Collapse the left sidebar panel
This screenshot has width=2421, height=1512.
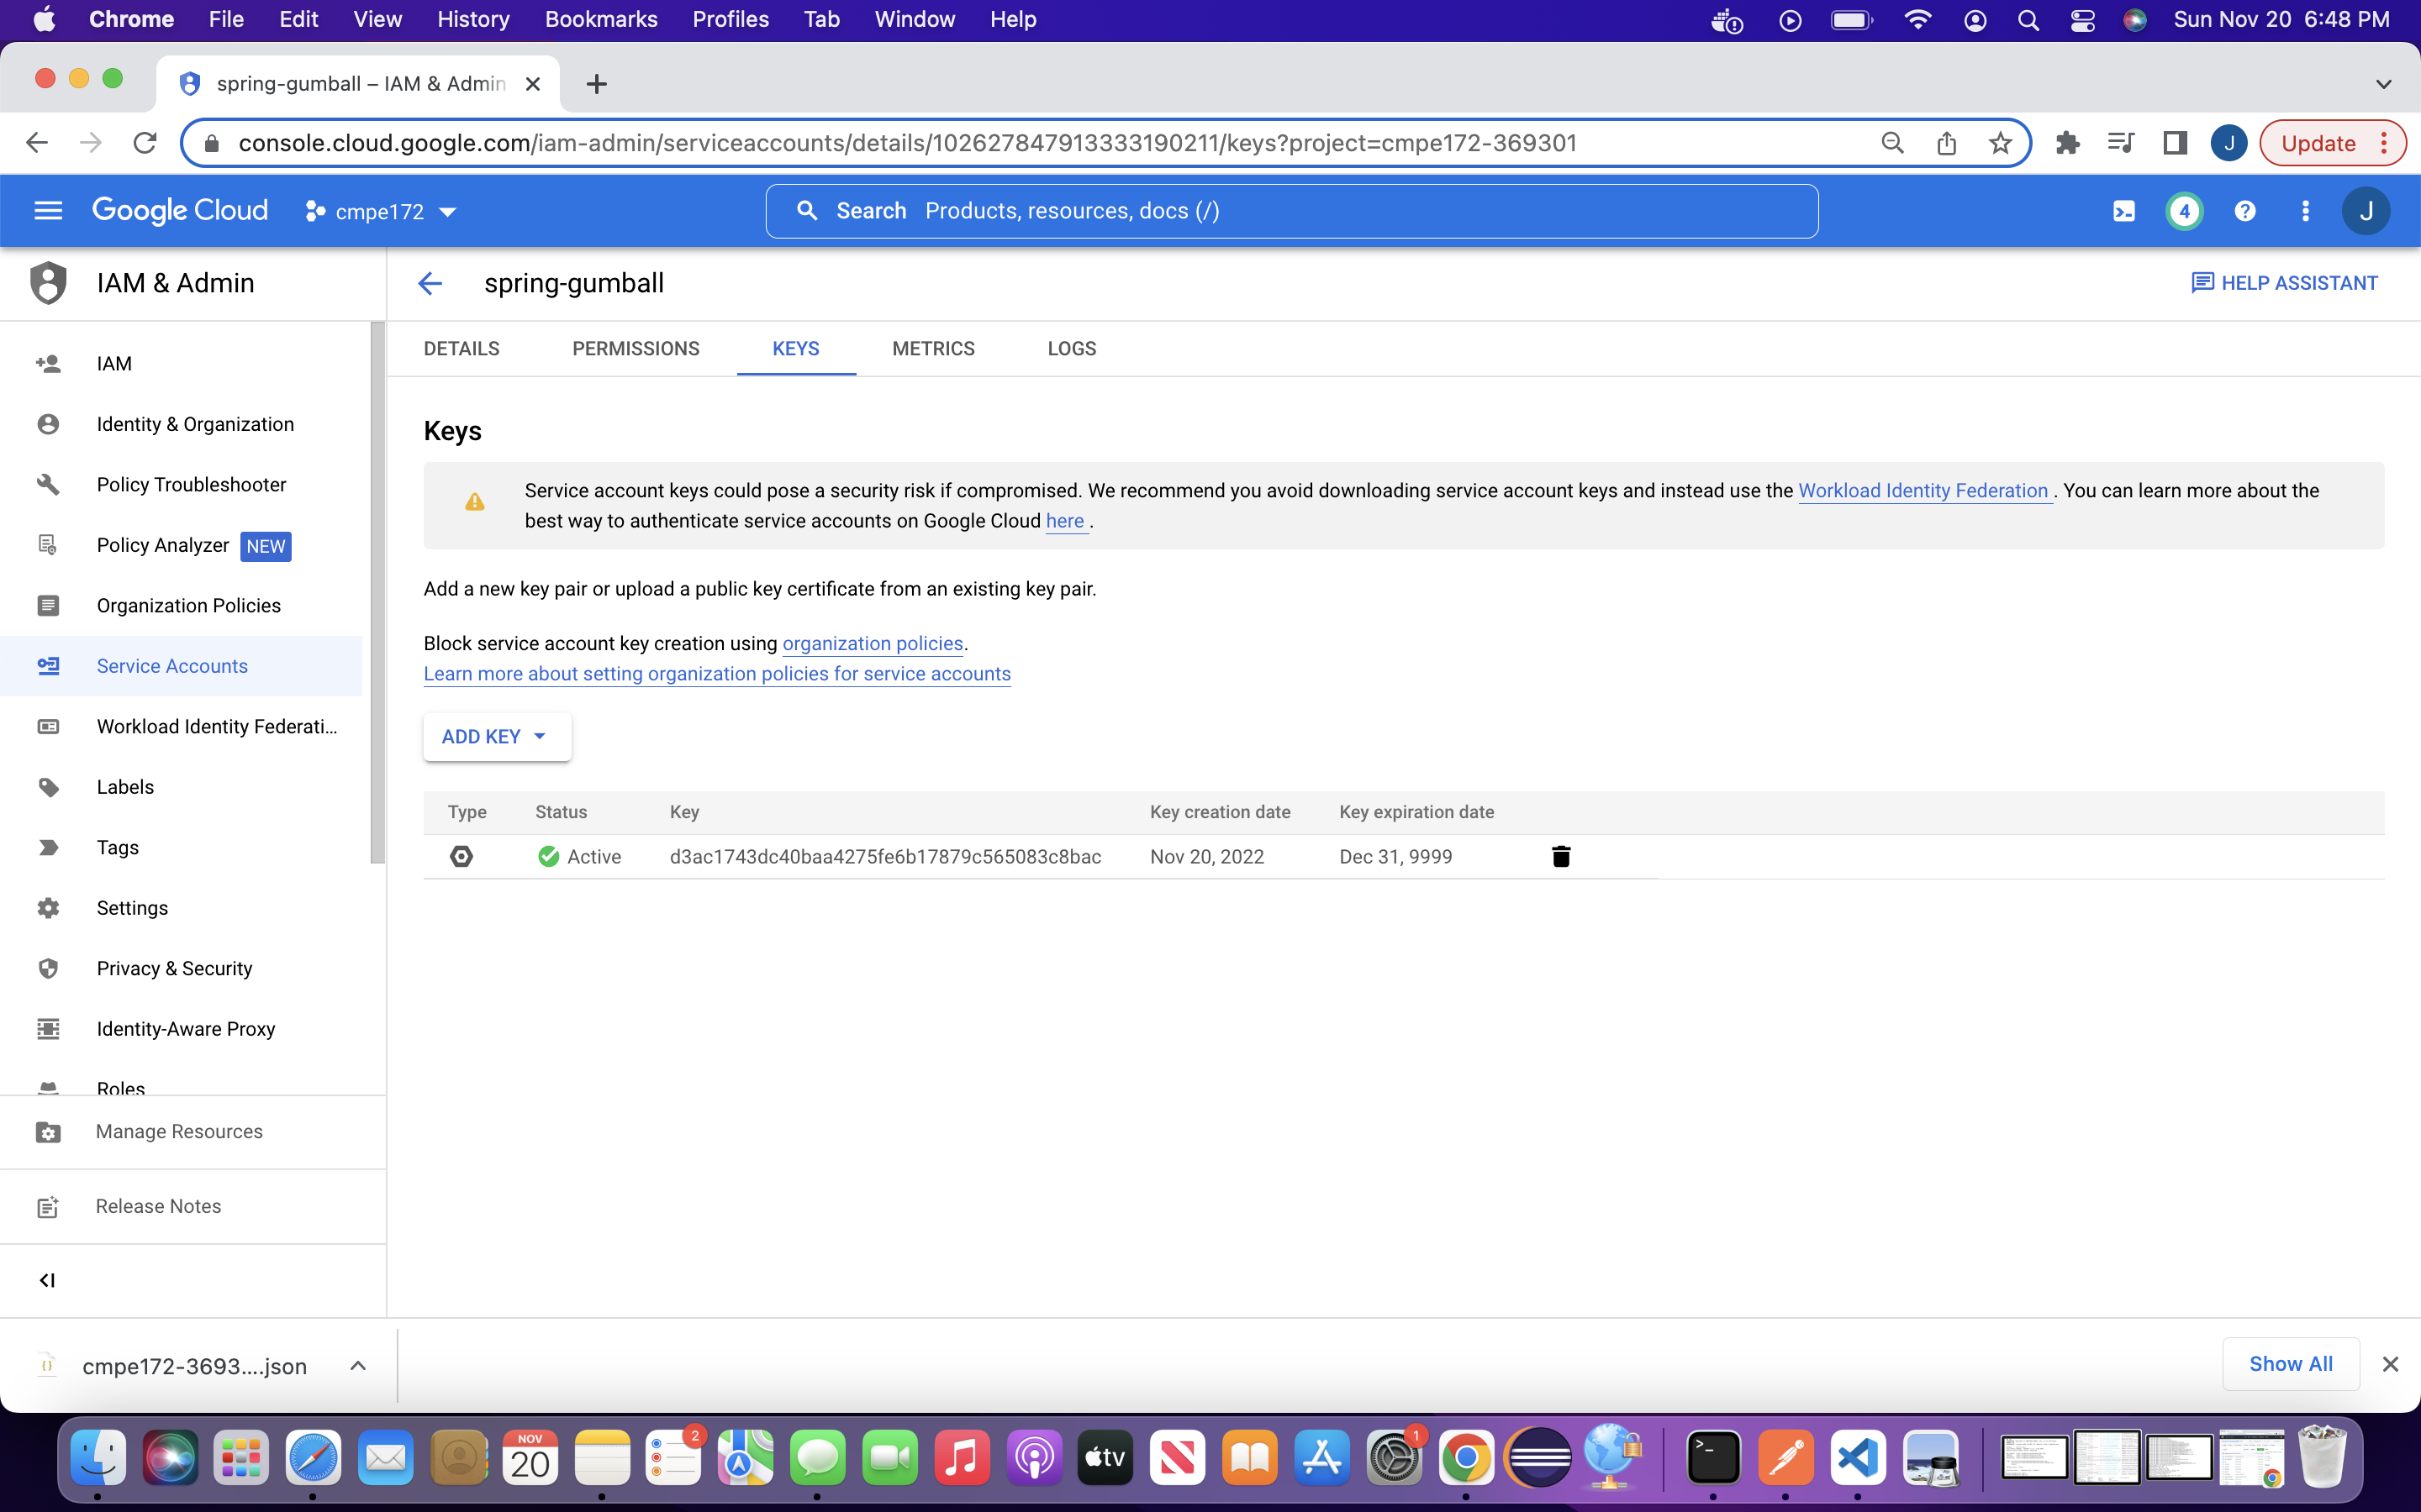(47, 1280)
